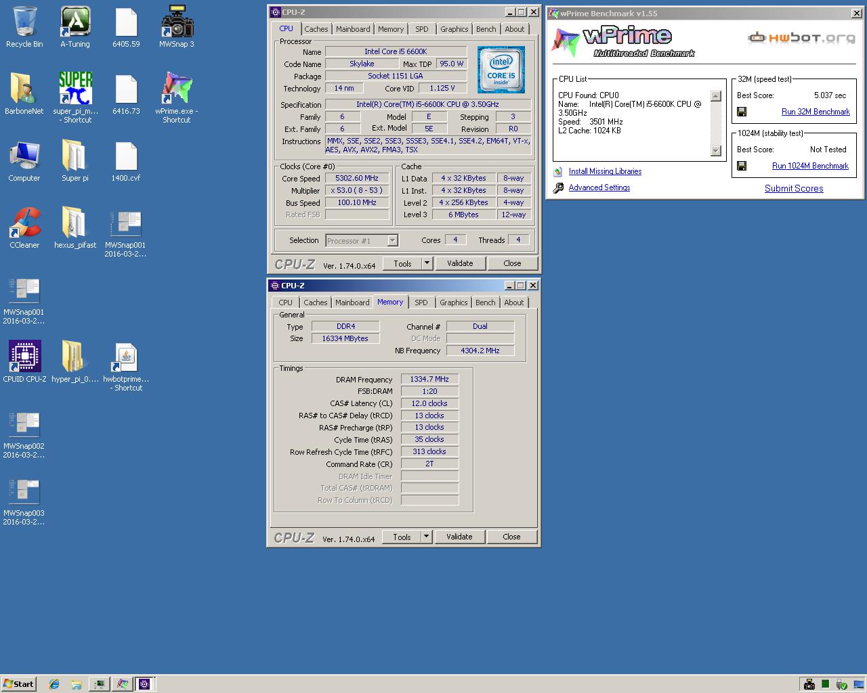The width and height of the screenshot is (867, 693).
Task: Open the Install Missing Libraries link
Action: pos(605,172)
